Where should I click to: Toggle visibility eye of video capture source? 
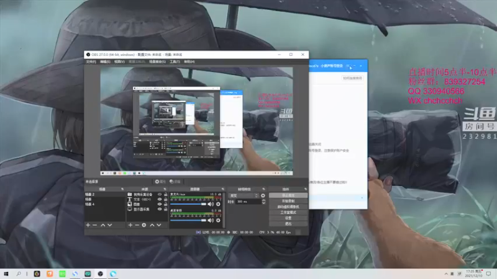160,195
